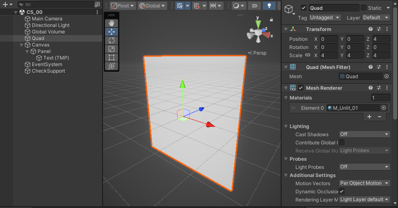Toggle scene lighting bulb icon
This screenshot has width=398, height=208.
269,6
